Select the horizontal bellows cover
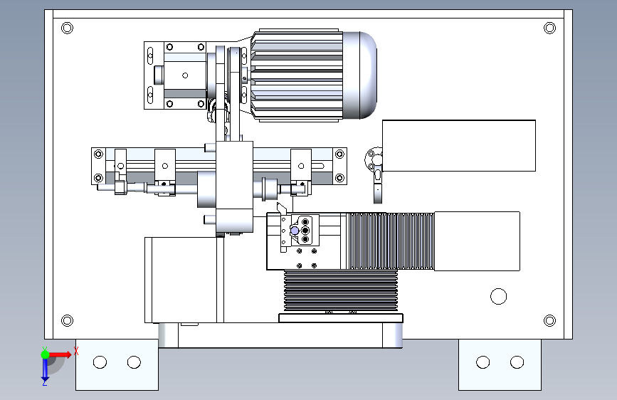This screenshot has height=400, width=617. point(390,241)
